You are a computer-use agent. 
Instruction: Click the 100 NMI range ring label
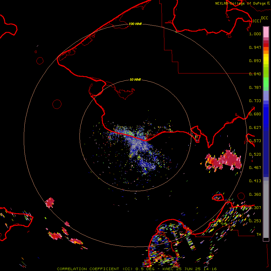tap(135, 24)
